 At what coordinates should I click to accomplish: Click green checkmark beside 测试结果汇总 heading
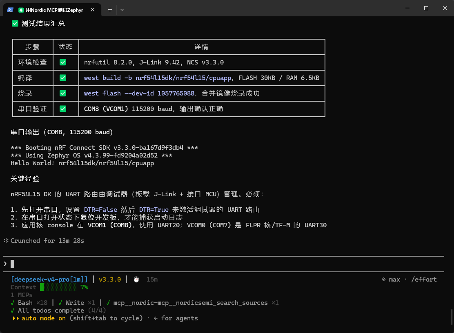point(15,23)
